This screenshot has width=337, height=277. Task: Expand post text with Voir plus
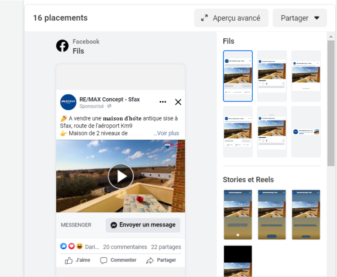tap(166, 133)
